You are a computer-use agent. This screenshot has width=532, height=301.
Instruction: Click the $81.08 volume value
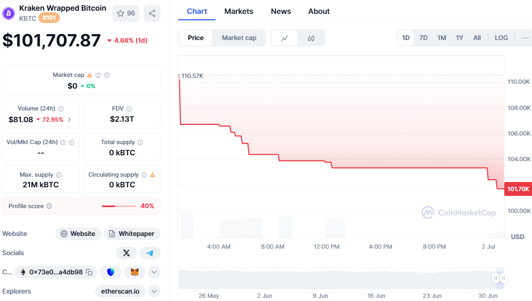(x=21, y=120)
